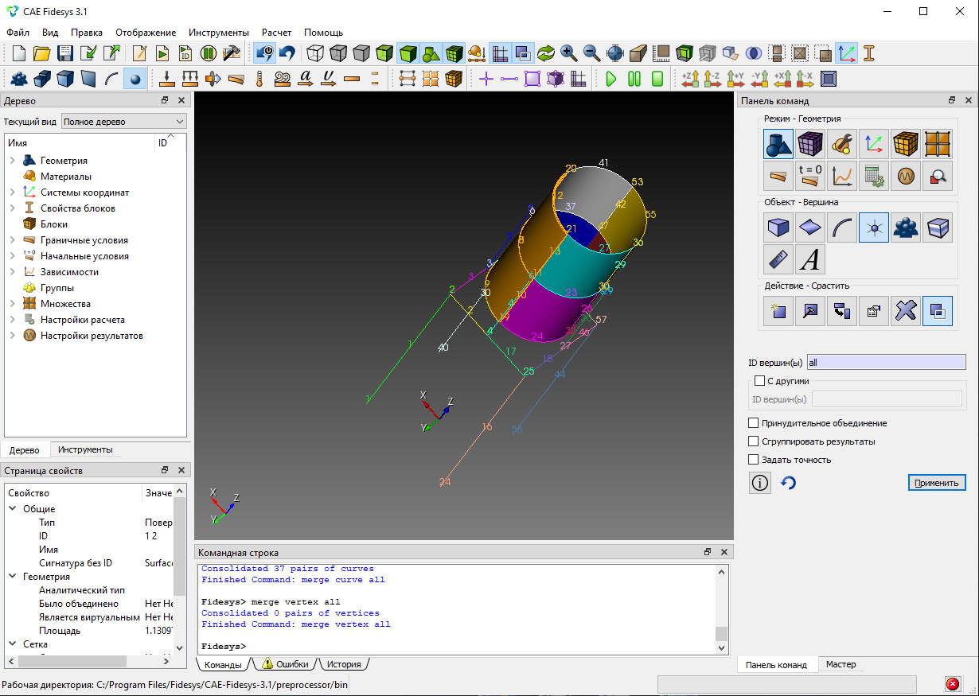The height and width of the screenshot is (696, 979).
Task: Click the green pause icon in toolbar
Action: pos(634,79)
